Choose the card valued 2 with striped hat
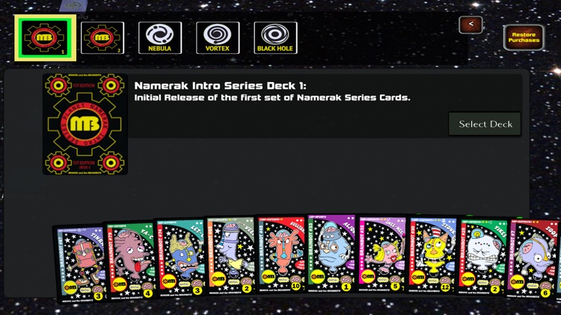The width and height of the screenshot is (561, 315). 231,256
